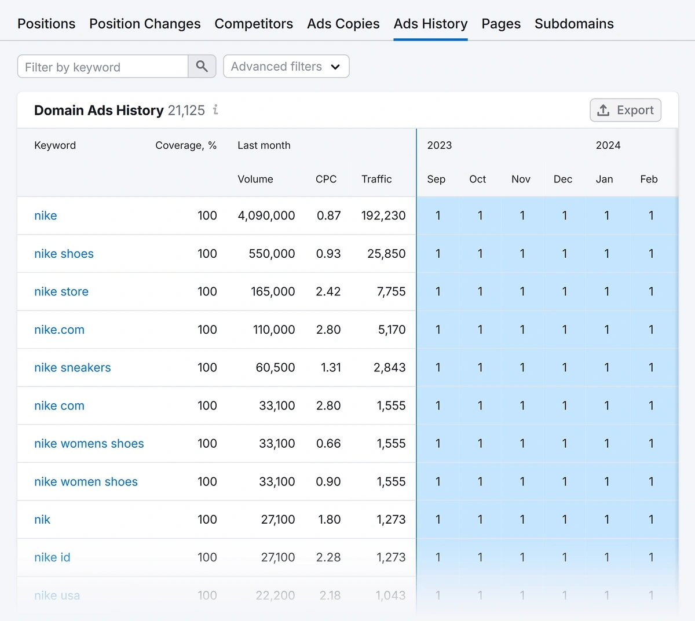Click the 'nike' keyword link
The image size is (695, 621).
(x=46, y=215)
